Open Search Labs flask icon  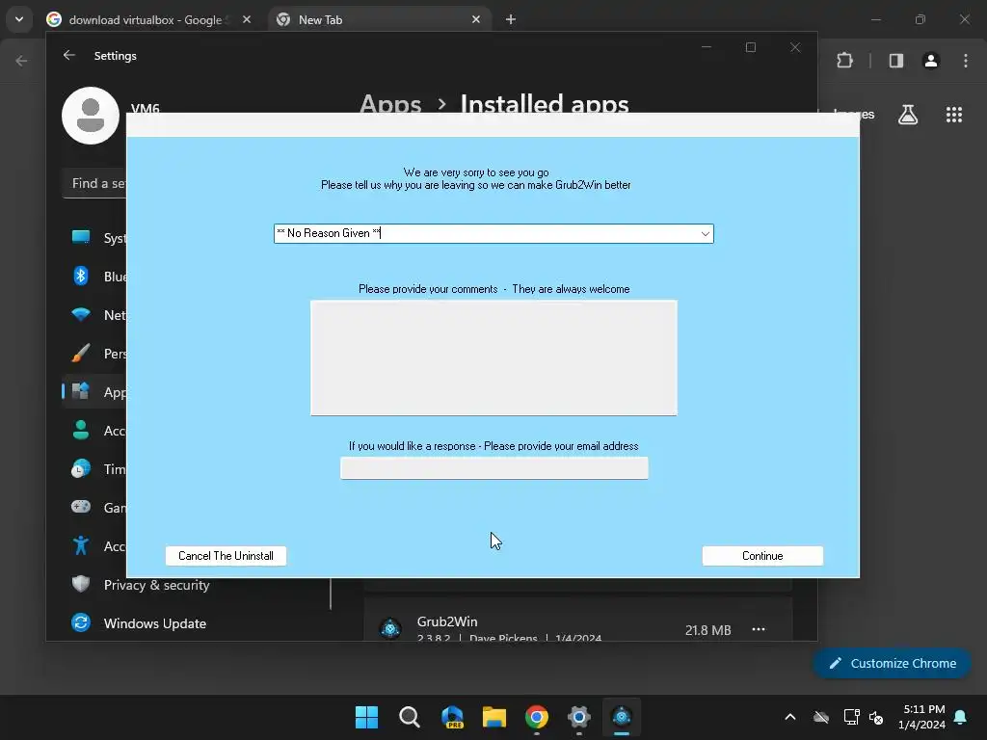908,115
